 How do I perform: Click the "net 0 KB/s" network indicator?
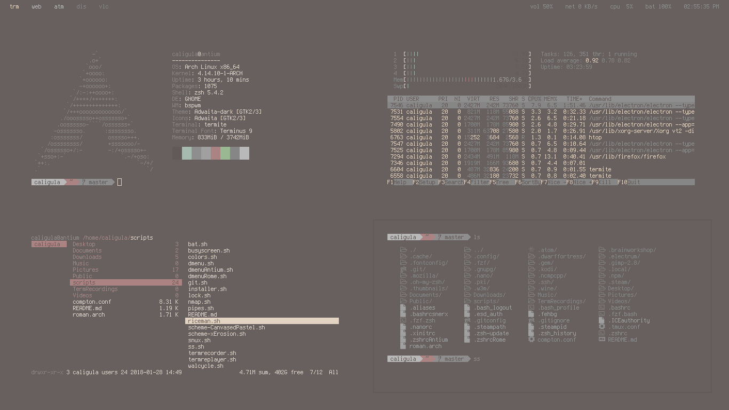point(581,6)
